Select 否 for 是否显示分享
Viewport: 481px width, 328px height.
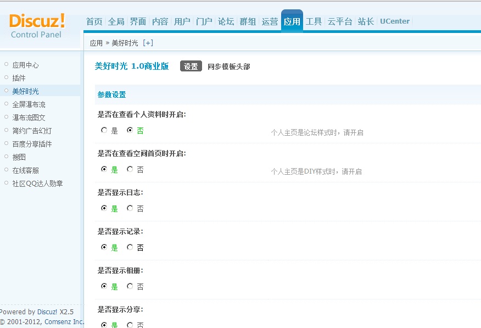pyautogui.click(x=130, y=325)
